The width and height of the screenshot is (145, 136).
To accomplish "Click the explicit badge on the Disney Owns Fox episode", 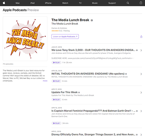I will point(137,135).
